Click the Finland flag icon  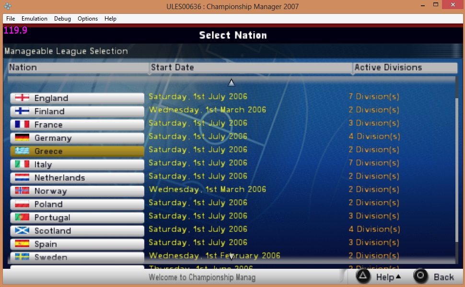pos(22,112)
